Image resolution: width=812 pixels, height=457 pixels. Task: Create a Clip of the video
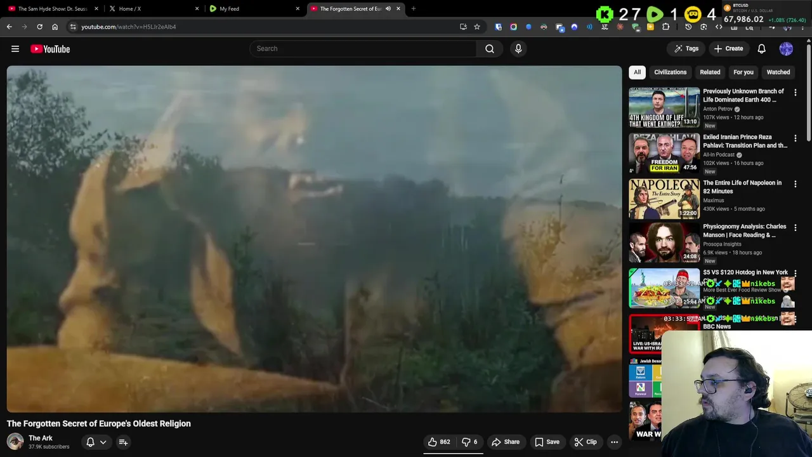[586, 442]
